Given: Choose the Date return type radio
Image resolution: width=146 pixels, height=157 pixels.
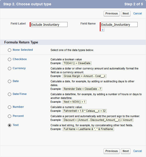Looking at the screenshot, I should tap(9, 81).
